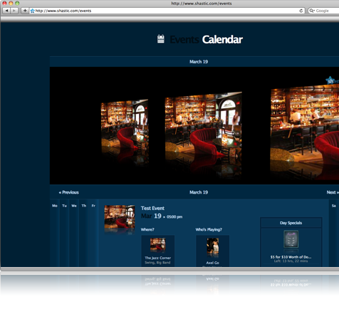
Task: Click the plus add-bookmark button
Action: coord(25,11)
